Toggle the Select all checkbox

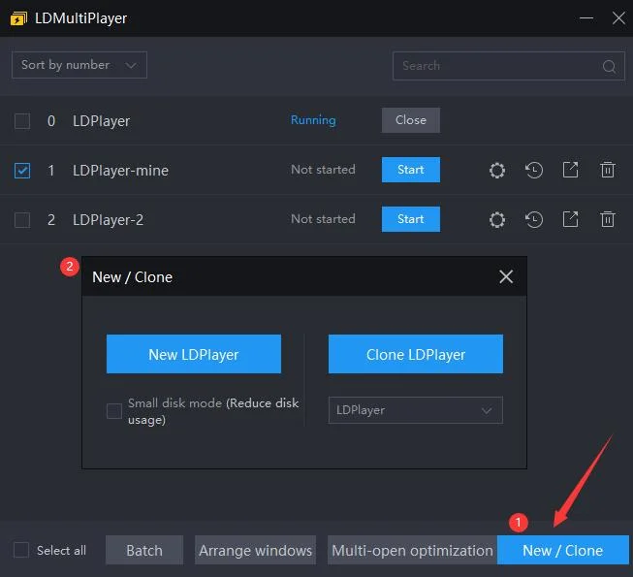[x=21, y=550]
